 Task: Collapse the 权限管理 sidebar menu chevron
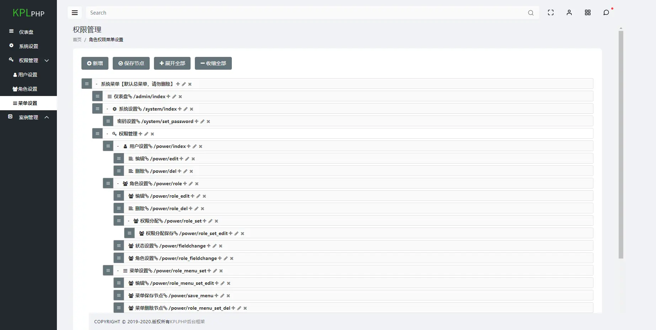[47, 60]
